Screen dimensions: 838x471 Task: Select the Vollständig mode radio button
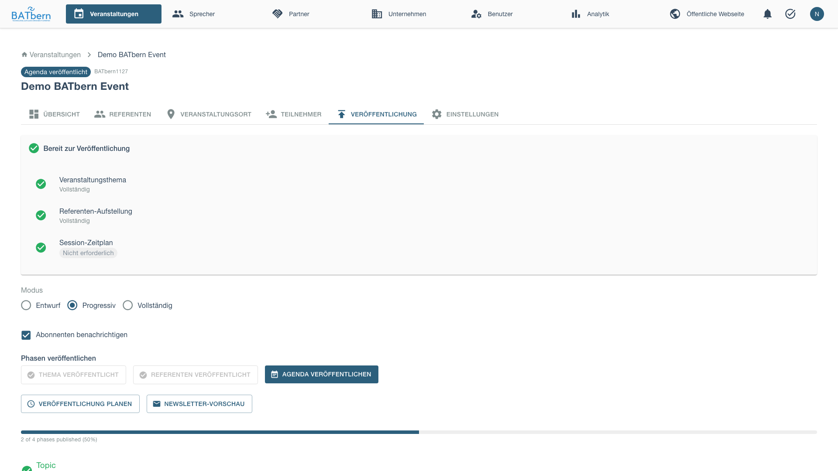click(x=127, y=305)
